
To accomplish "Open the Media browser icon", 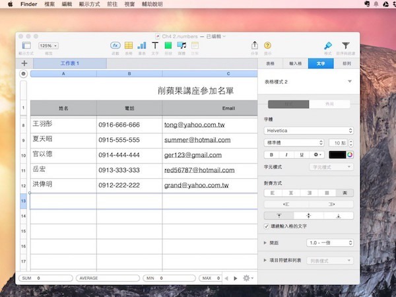I will 181,46.
